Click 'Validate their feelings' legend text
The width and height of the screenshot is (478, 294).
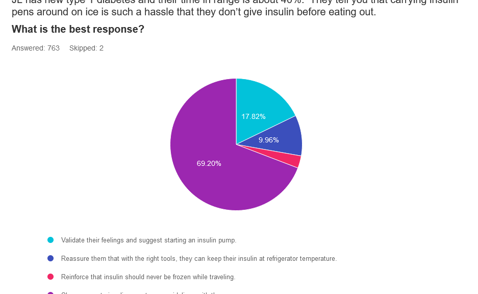pyautogui.click(x=148, y=240)
